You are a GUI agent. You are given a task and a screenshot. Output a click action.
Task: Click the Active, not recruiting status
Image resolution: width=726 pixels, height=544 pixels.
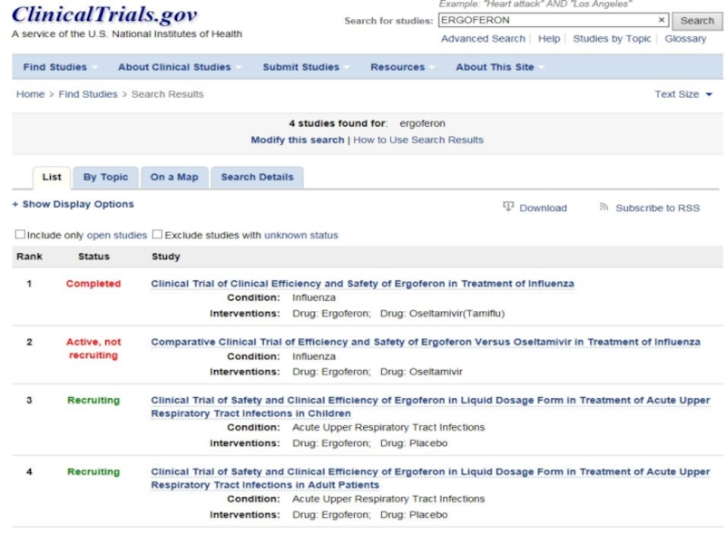(x=93, y=348)
